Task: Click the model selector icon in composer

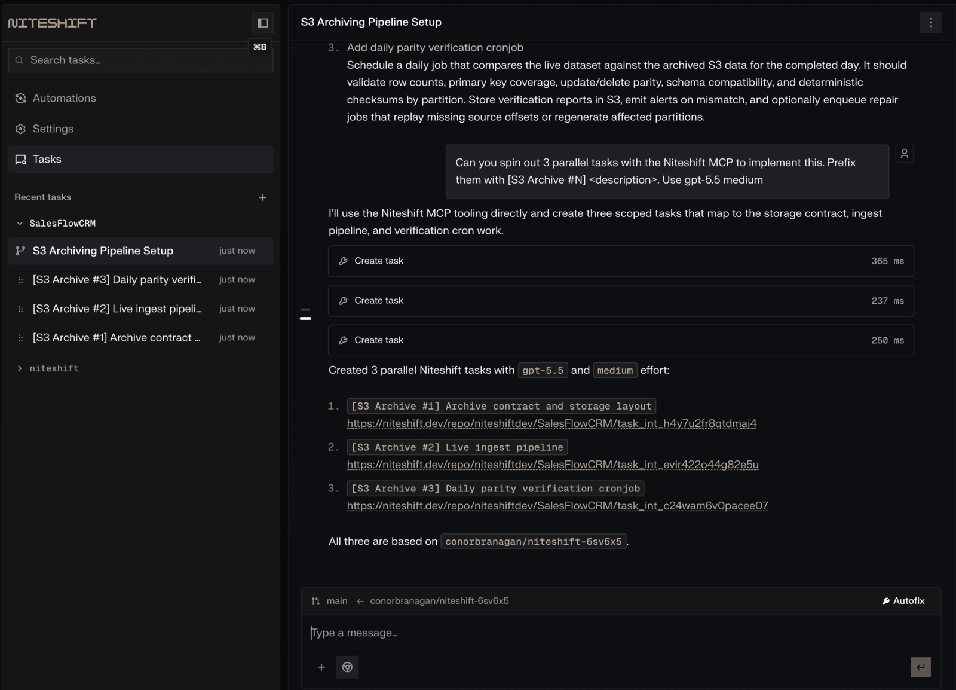Action: [347, 667]
